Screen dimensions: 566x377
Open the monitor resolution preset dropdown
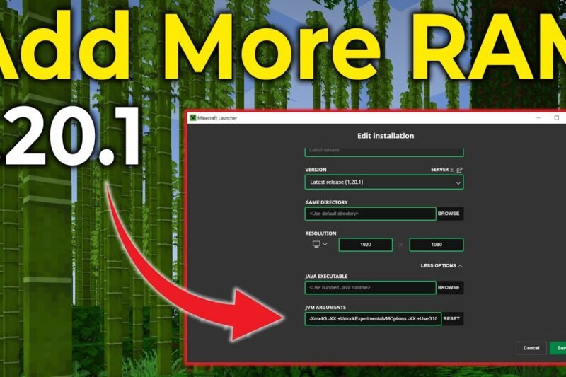click(x=320, y=244)
